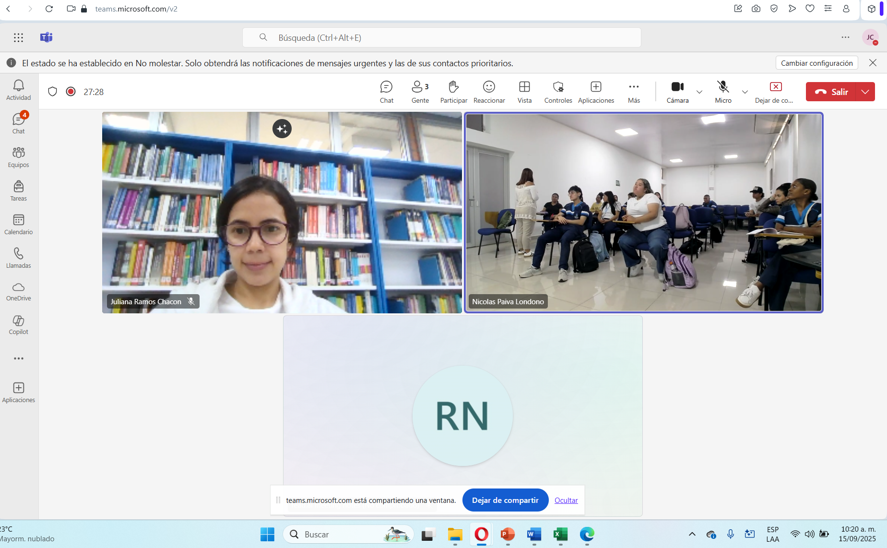887x548 pixels.
Task: Open Controles de sala
Action: click(x=558, y=92)
